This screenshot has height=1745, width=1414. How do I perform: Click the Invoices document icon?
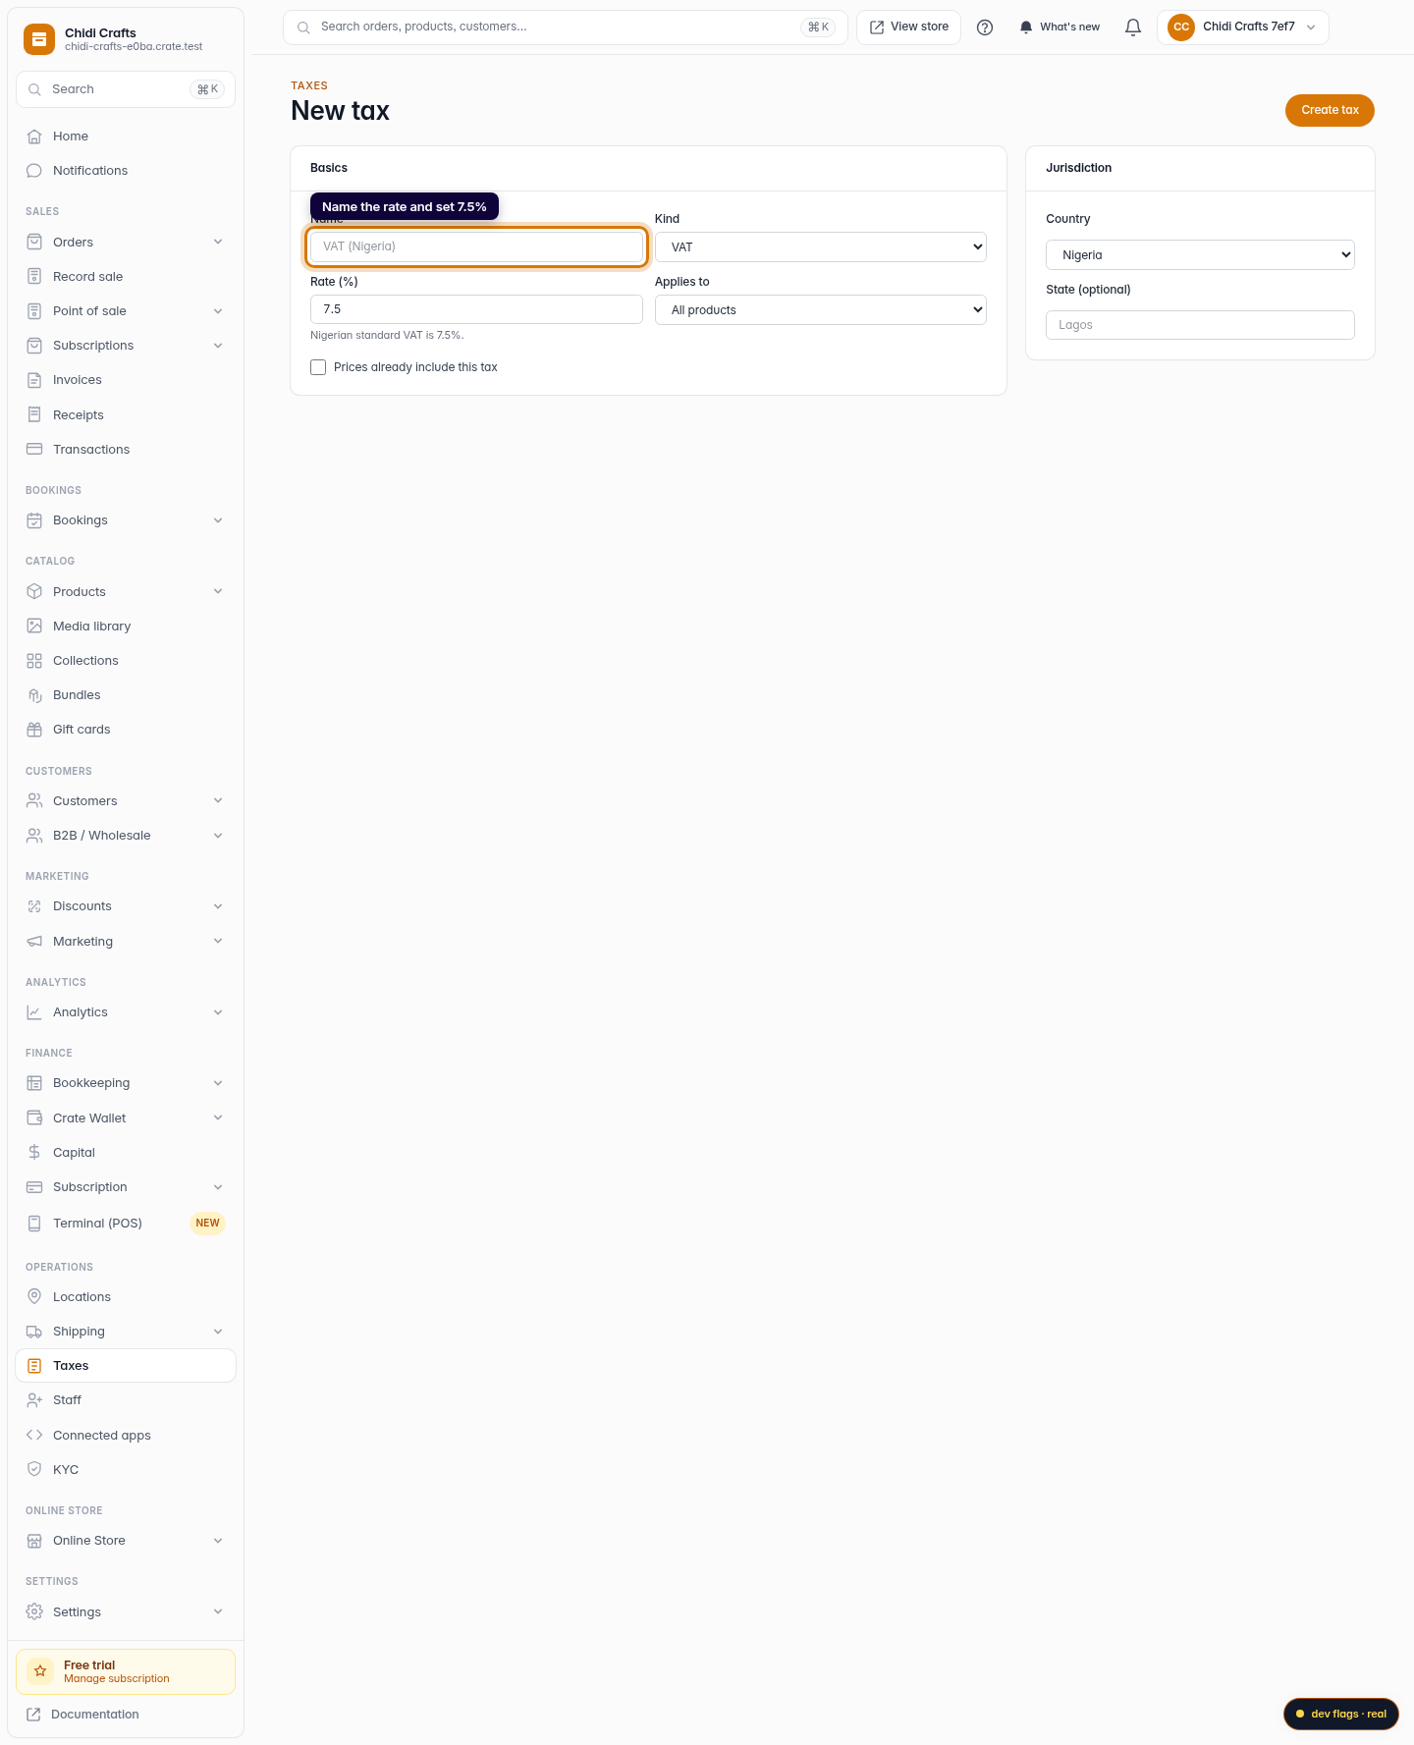tap(34, 380)
